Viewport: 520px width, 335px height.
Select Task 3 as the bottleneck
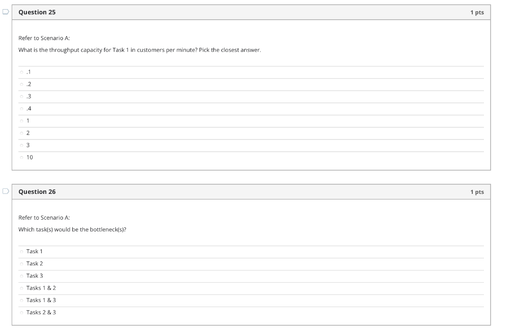(x=21, y=276)
